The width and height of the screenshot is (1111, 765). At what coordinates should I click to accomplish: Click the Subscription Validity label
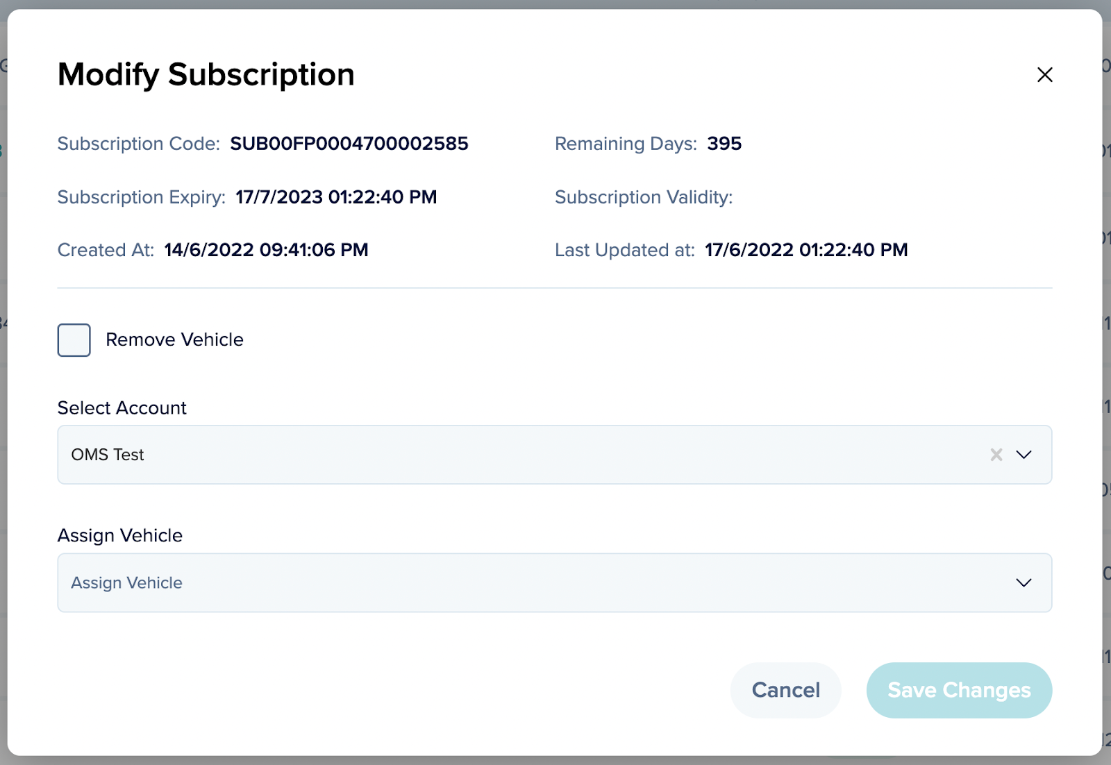(x=643, y=197)
